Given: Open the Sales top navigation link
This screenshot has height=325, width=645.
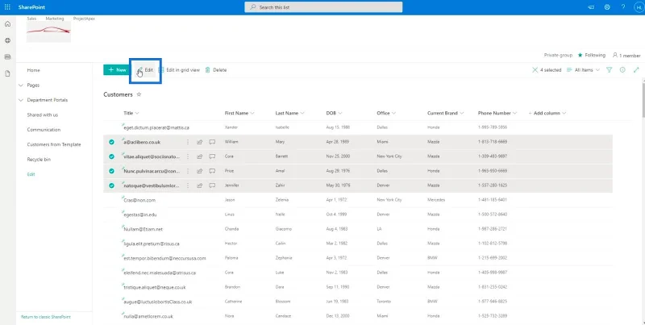Looking at the screenshot, I should coord(31,19).
